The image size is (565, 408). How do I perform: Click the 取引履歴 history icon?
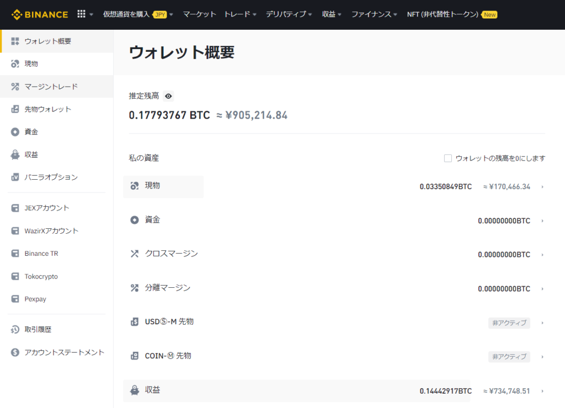coord(15,330)
